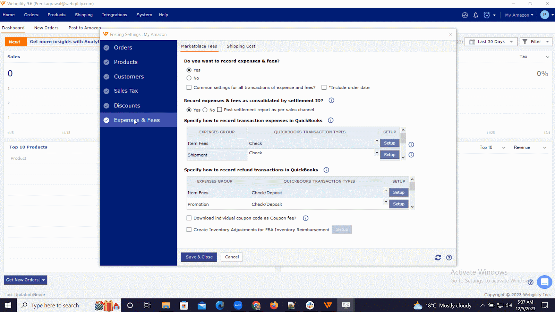Image resolution: width=555 pixels, height=312 pixels.
Task: Open the notifications bell icon
Action: pos(476,15)
